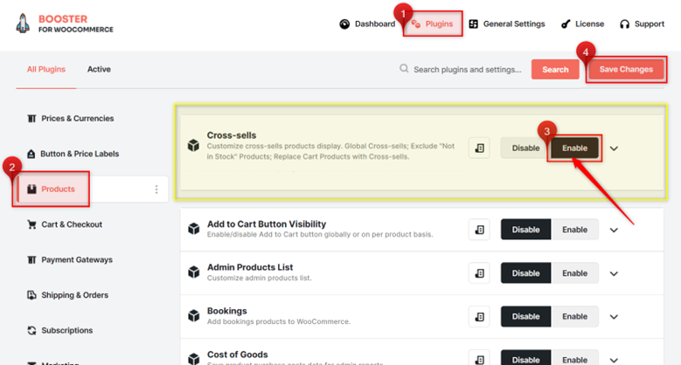Image resolution: width=681 pixels, height=365 pixels.
Task: Open the Products row three-dot menu
Action: (156, 189)
